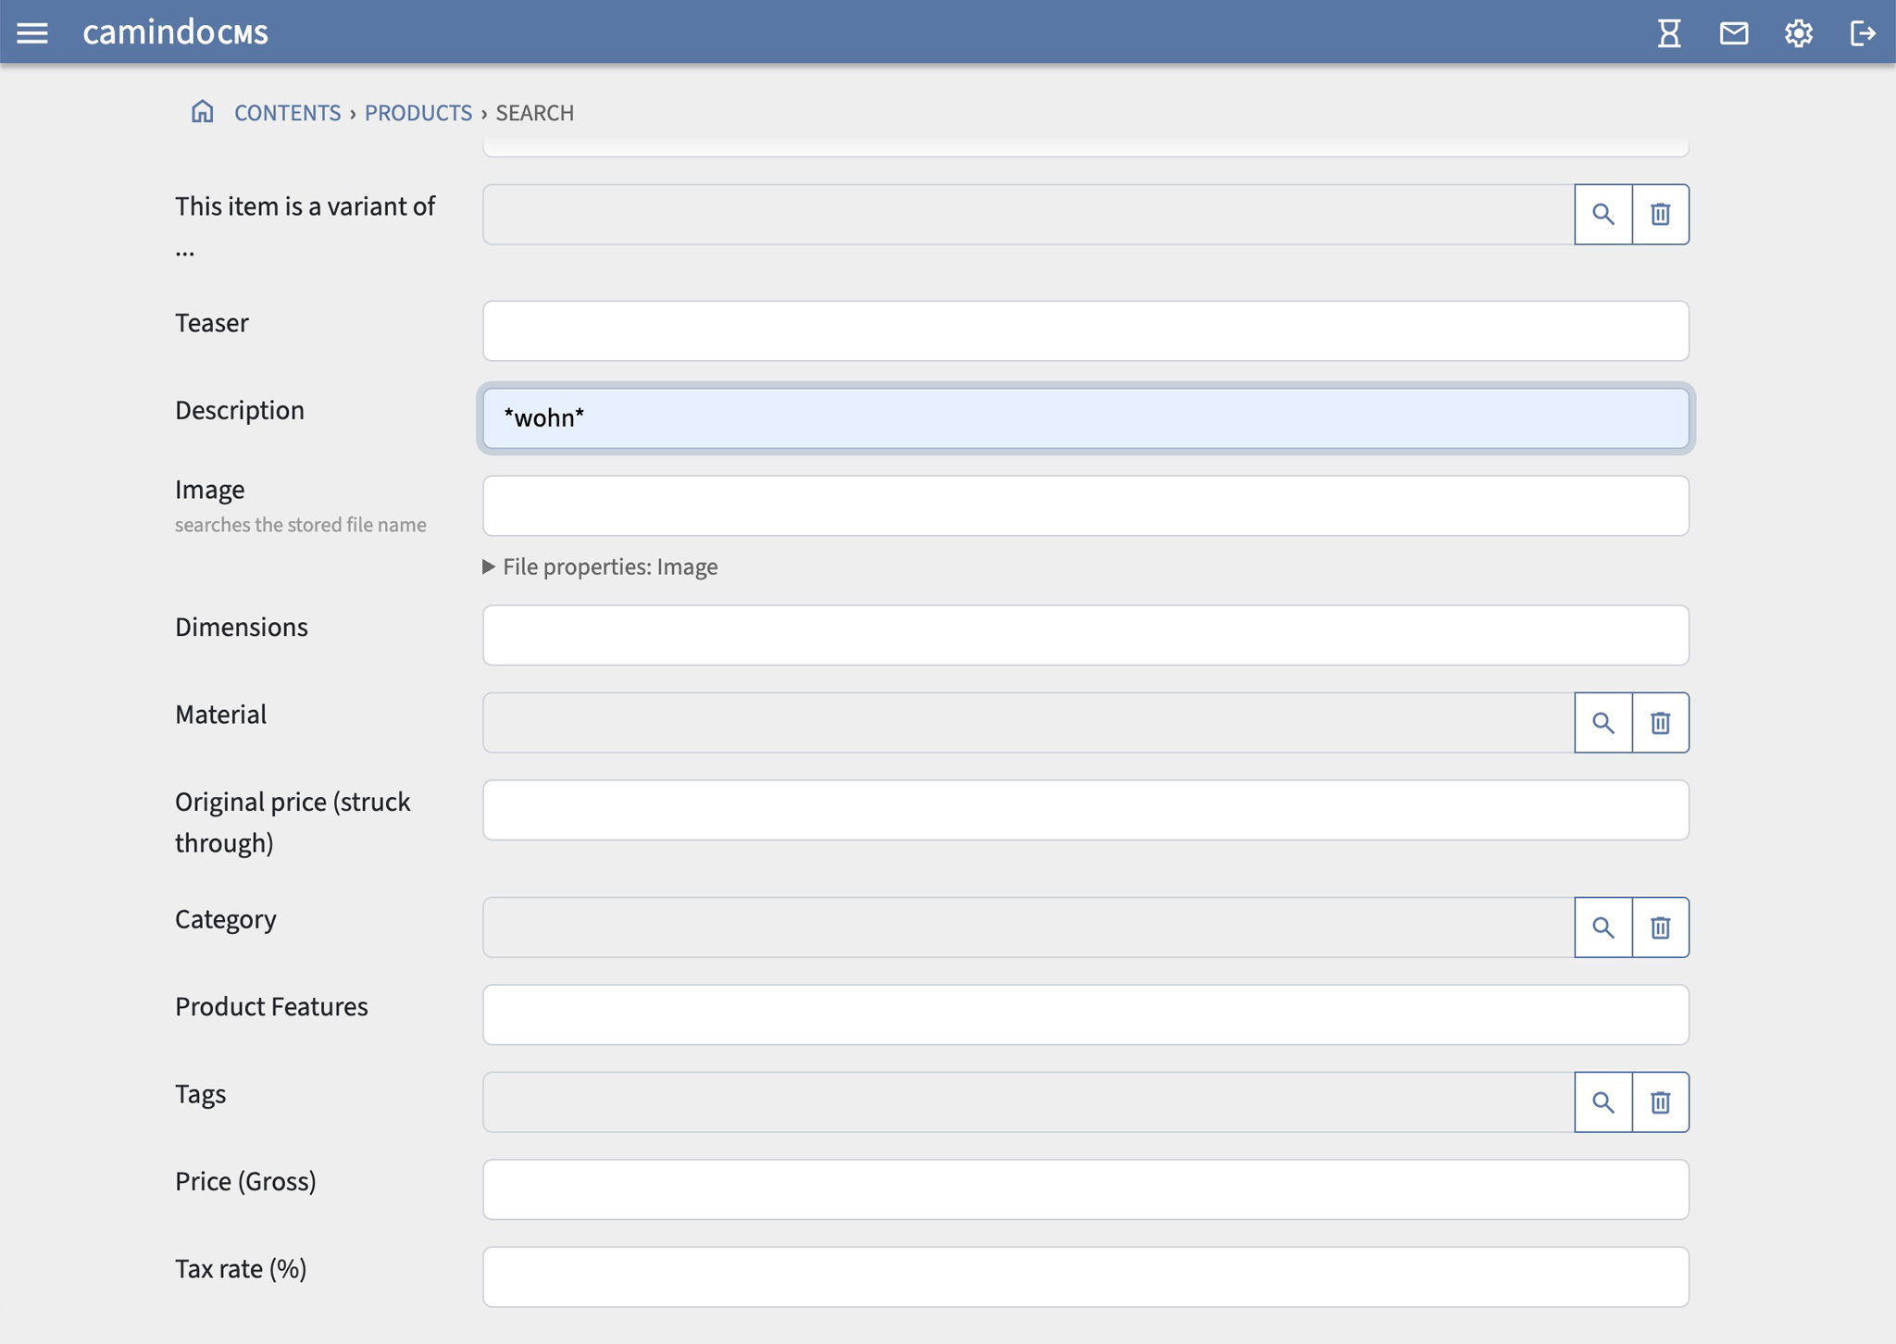Open the mail envelope icon
Image resolution: width=1896 pixels, height=1344 pixels.
coord(1734,33)
